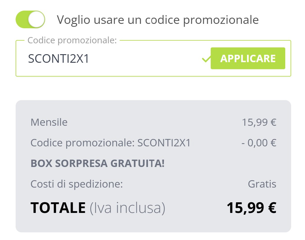This screenshot has width=305, height=240.
Task: Click the white knob of the promo toggle
Action: [37, 19]
